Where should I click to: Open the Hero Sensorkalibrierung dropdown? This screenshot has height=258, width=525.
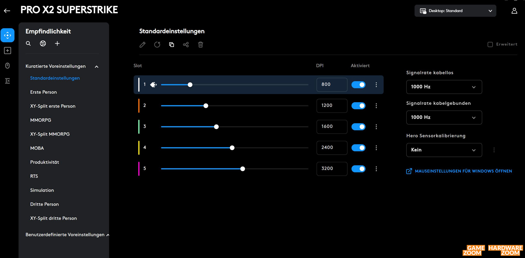444,150
